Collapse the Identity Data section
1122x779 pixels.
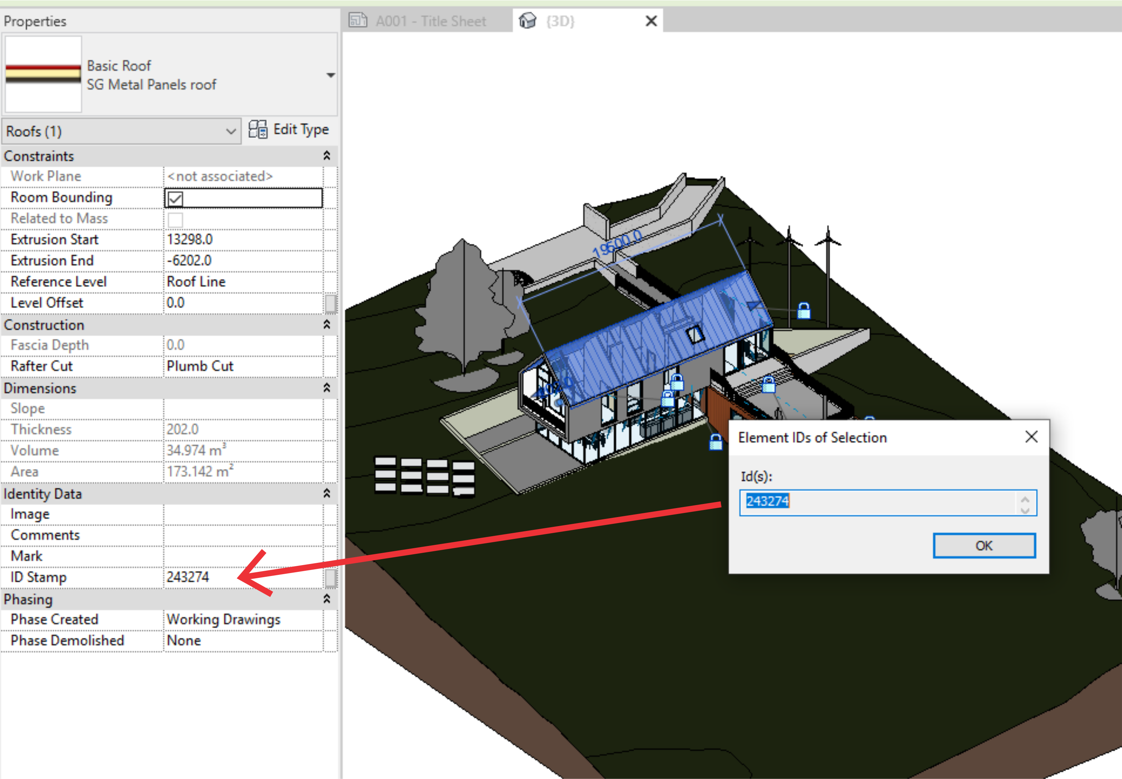point(327,493)
